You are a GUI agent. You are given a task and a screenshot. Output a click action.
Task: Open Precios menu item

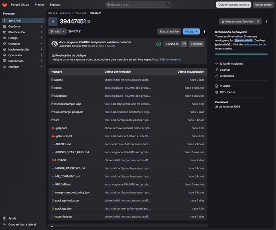40,4
